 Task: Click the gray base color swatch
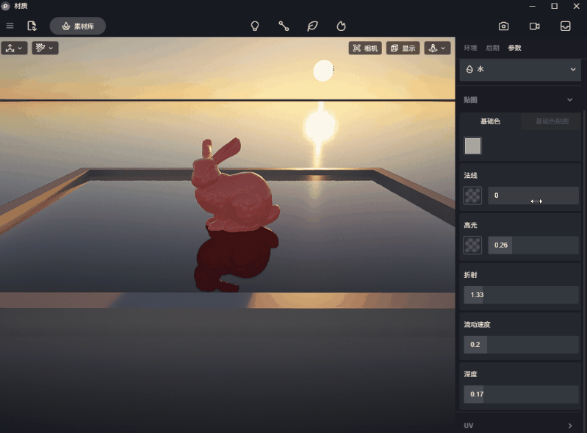pyautogui.click(x=472, y=146)
